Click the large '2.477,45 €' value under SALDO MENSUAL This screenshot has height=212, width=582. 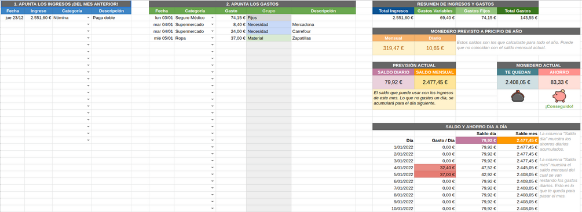(435, 83)
